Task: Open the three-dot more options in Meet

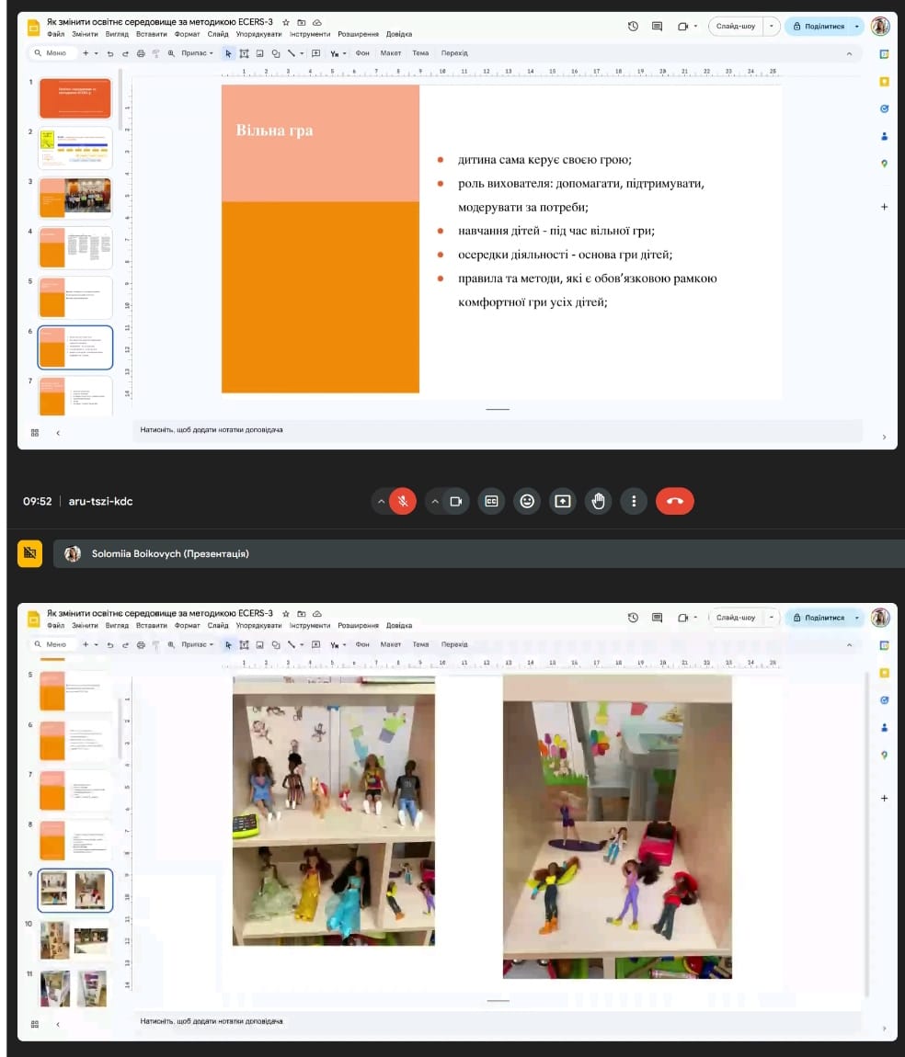Action: pyautogui.click(x=634, y=501)
